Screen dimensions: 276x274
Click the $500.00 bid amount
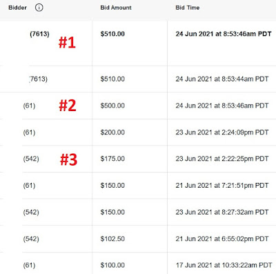(112, 106)
